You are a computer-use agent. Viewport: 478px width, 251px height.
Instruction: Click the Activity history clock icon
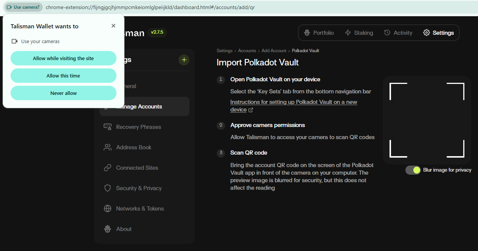[387, 33]
